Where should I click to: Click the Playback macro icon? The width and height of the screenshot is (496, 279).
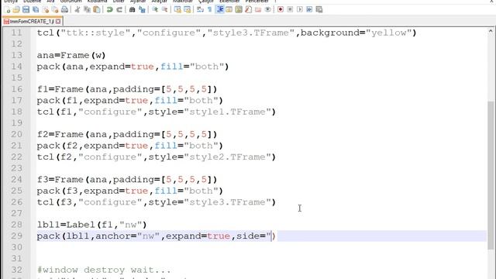(300, 9)
